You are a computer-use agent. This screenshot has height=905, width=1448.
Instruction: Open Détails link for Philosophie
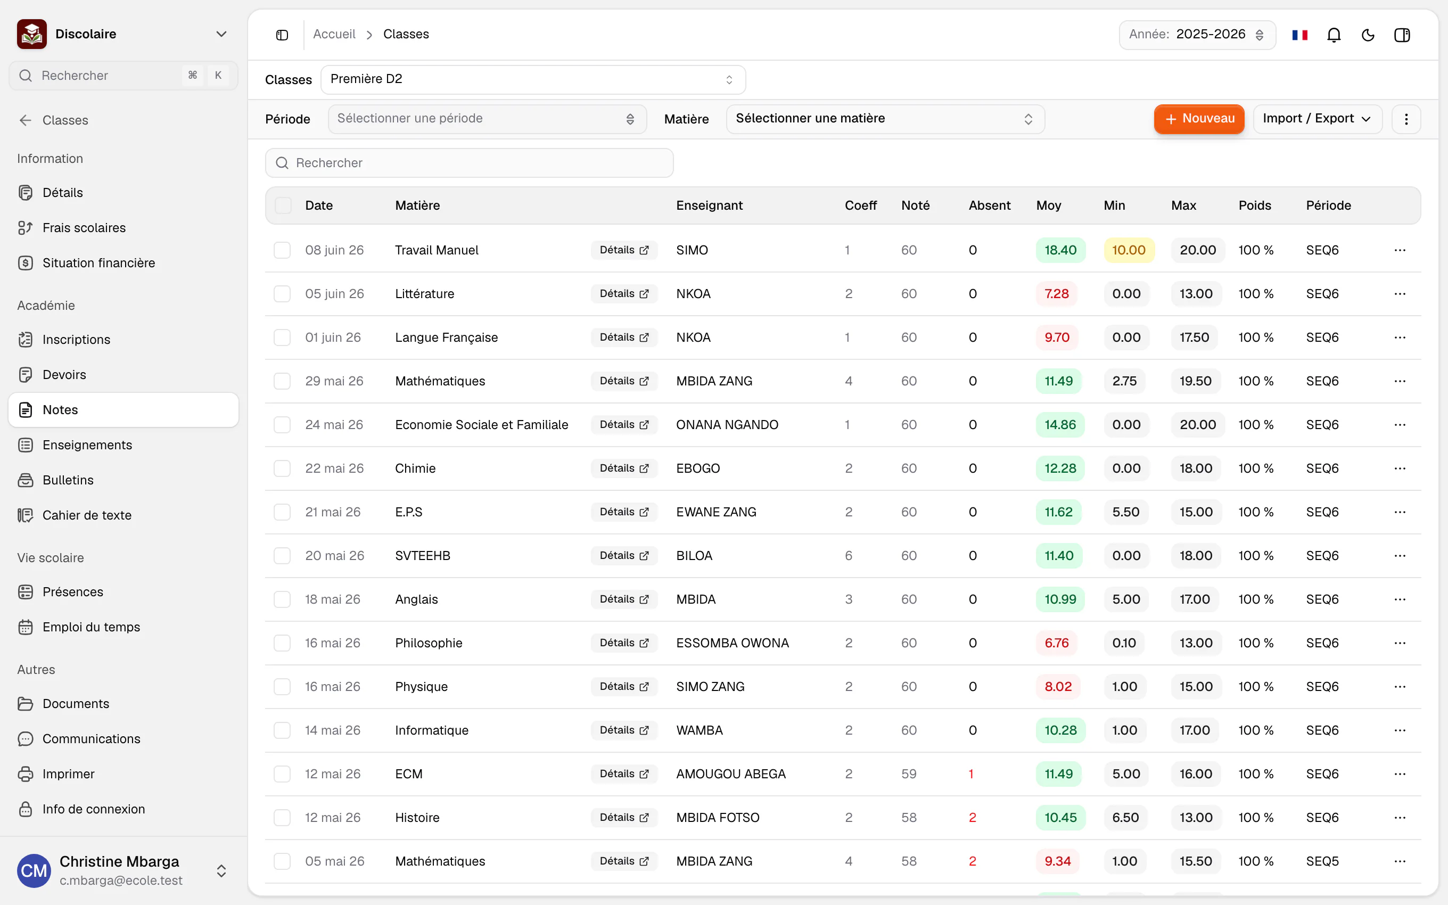click(x=624, y=643)
